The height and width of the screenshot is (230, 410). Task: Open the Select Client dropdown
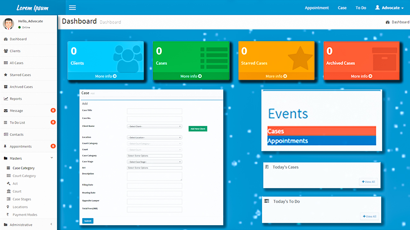point(154,126)
